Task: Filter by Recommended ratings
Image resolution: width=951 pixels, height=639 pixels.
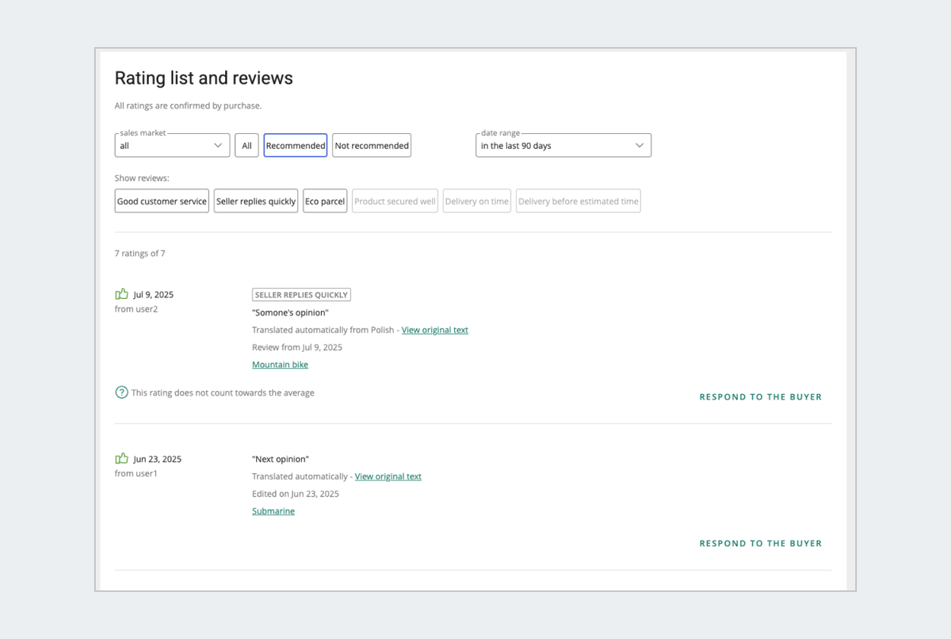Action: coord(296,146)
